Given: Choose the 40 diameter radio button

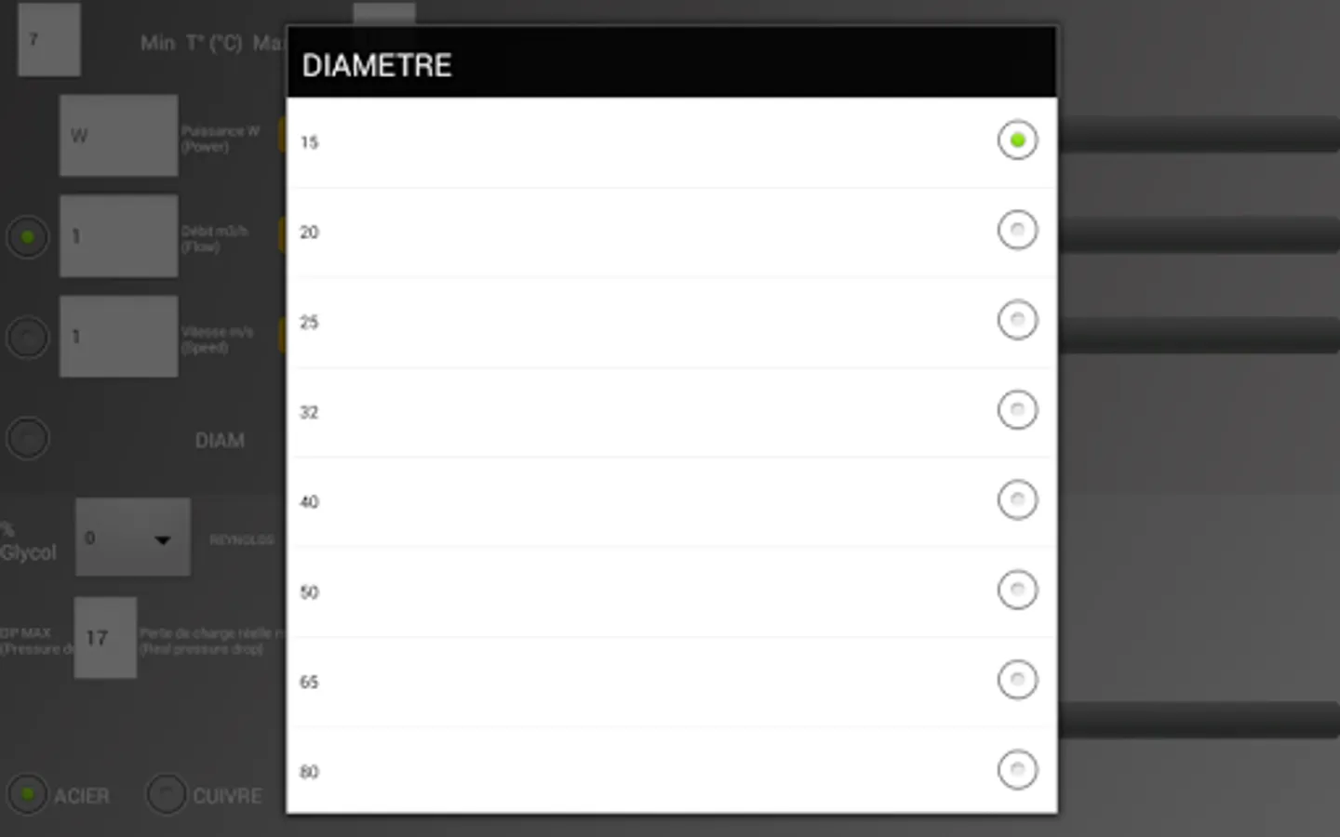Looking at the screenshot, I should point(1017,500).
